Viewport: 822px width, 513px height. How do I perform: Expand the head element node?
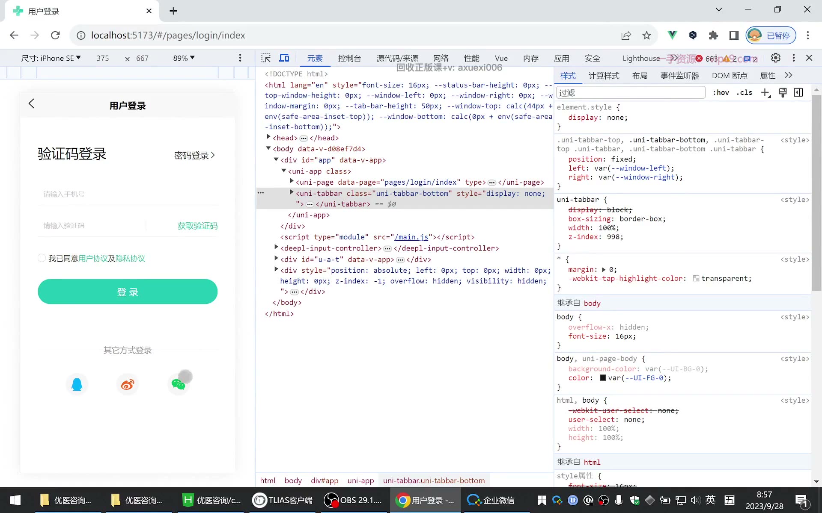click(x=268, y=137)
